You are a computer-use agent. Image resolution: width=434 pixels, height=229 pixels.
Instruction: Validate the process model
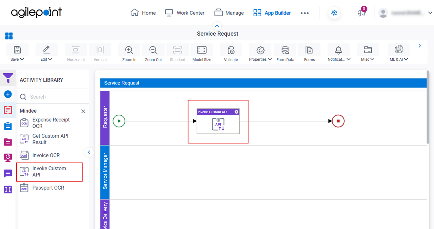(231, 50)
